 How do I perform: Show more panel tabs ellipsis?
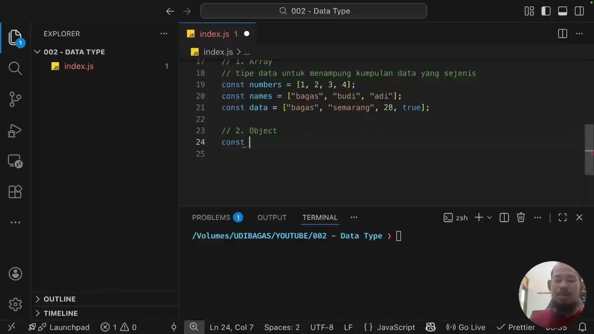[354, 217]
